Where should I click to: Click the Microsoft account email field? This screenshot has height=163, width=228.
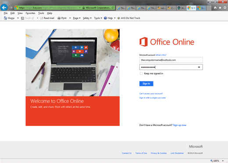[171, 60]
